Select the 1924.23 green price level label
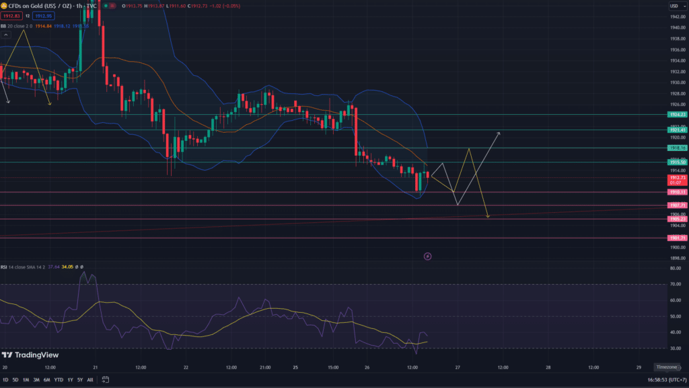Screen dimensions: 689x388 [677, 114]
